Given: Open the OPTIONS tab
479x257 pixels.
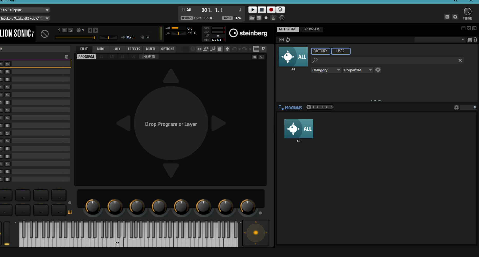Looking at the screenshot, I should click(168, 49).
